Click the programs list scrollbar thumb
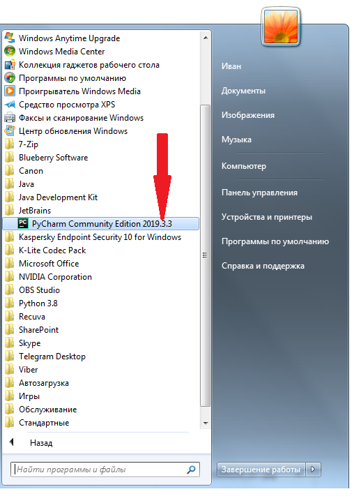 (x=206, y=255)
